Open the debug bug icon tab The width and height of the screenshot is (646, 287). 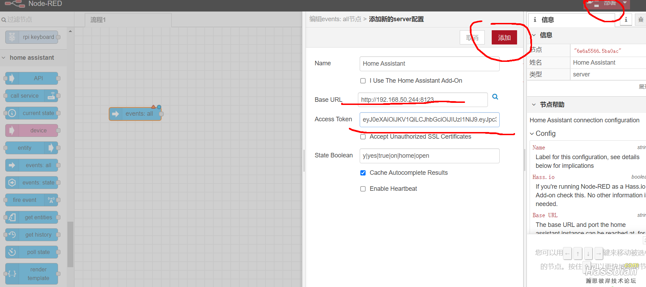pyautogui.click(x=640, y=20)
